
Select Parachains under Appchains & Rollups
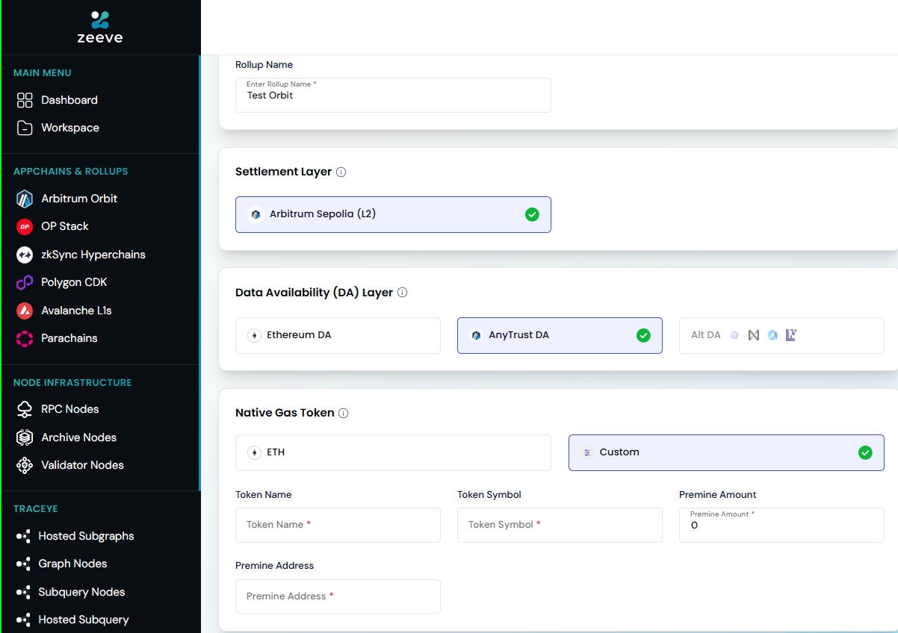(67, 338)
